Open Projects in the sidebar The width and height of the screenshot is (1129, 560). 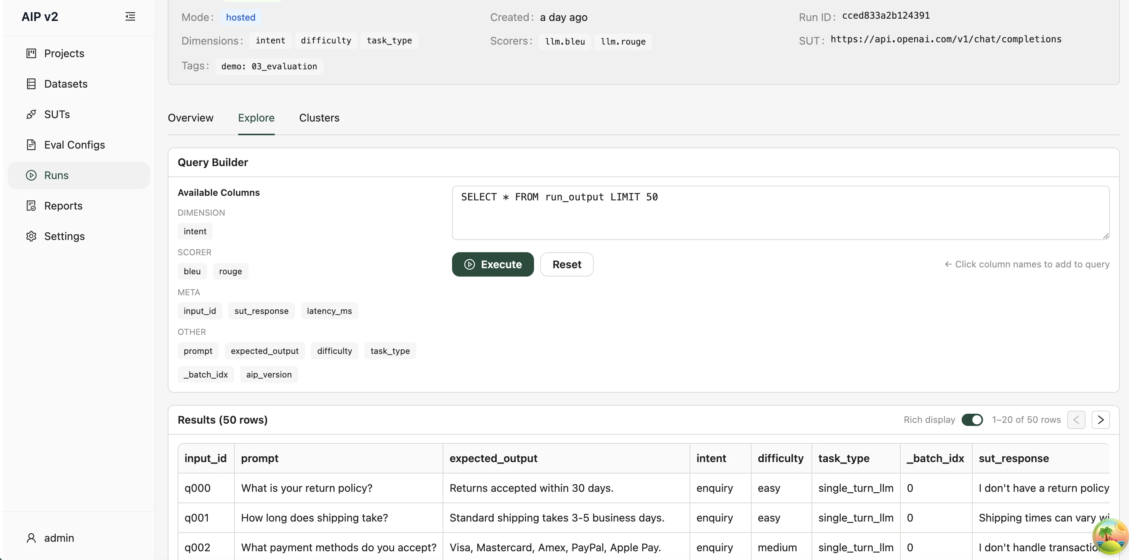click(x=79, y=53)
